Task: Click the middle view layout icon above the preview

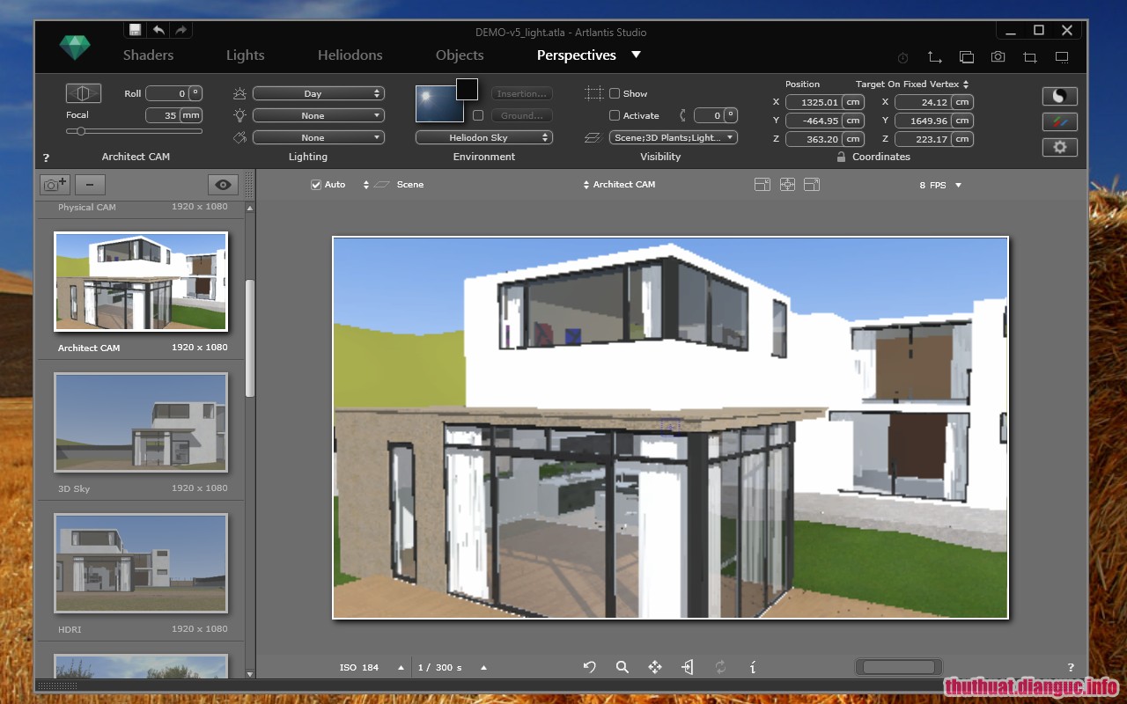Action: click(787, 185)
